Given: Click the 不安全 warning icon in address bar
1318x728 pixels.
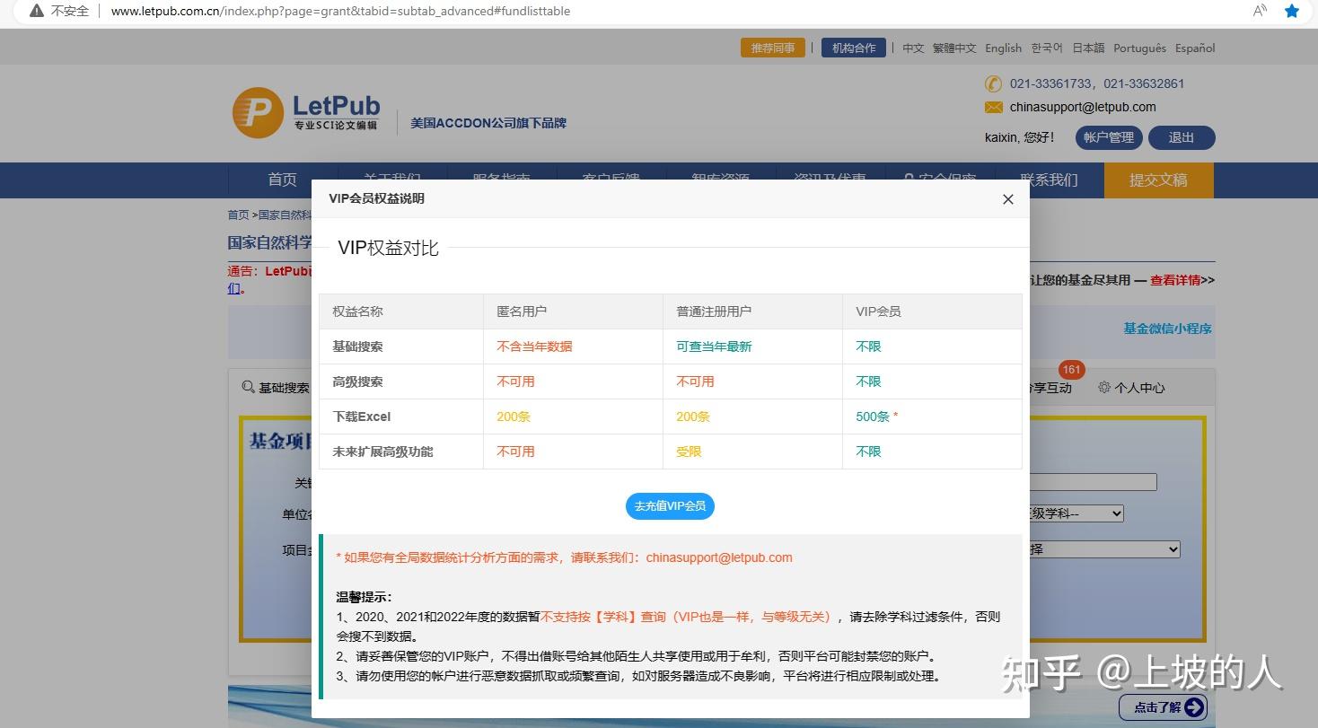Looking at the screenshot, I should coord(35,11).
